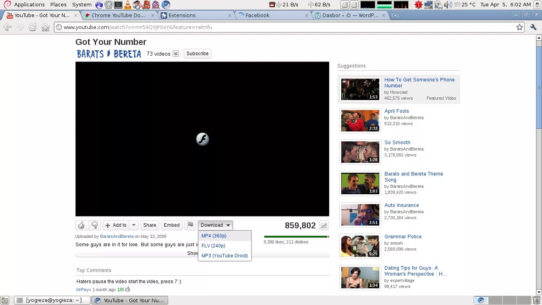Open the yogieza terminal taskbar item
Image resolution: width=542 pixels, height=305 pixels.
52,300
